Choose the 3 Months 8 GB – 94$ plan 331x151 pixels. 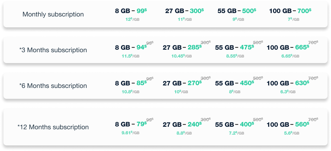131,48
